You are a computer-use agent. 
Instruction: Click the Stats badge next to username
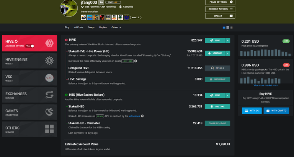click(x=113, y=2)
